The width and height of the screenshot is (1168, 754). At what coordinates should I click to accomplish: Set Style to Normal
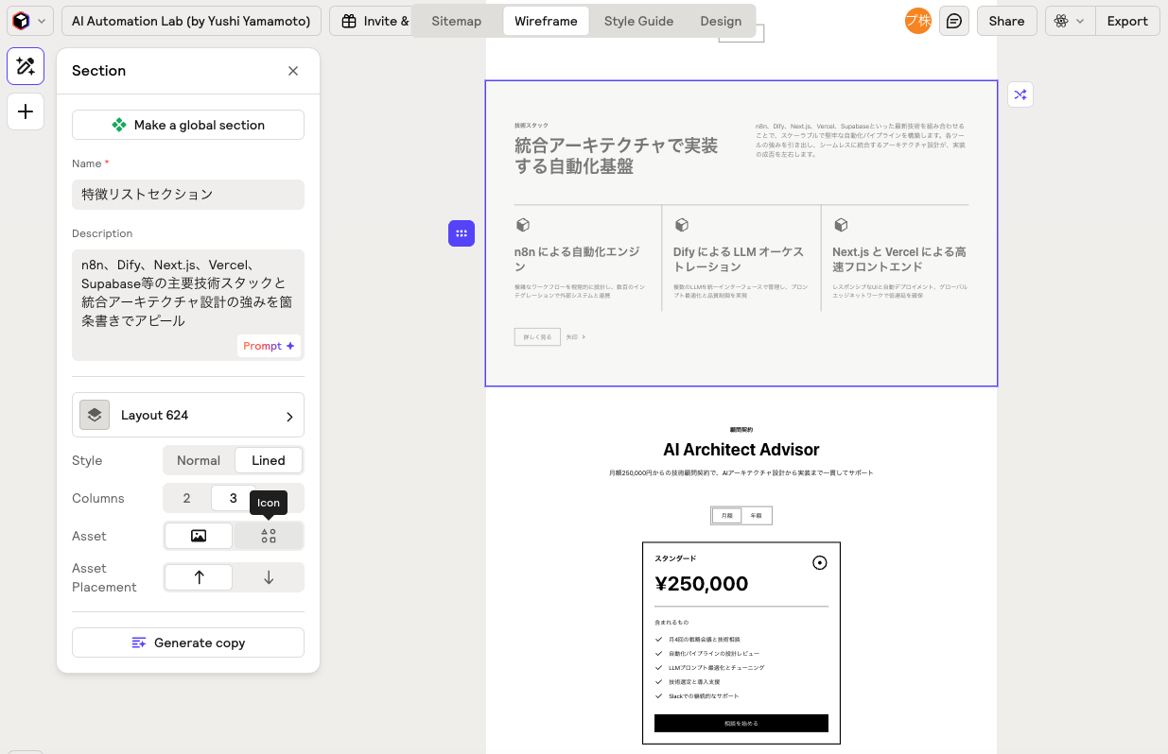click(199, 460)
